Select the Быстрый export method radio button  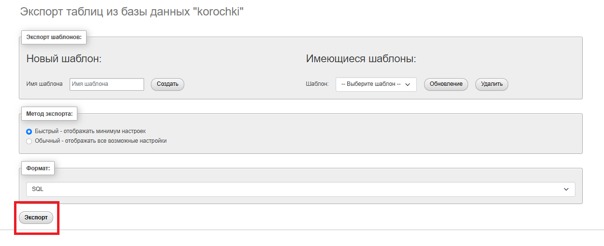[29, 131]
